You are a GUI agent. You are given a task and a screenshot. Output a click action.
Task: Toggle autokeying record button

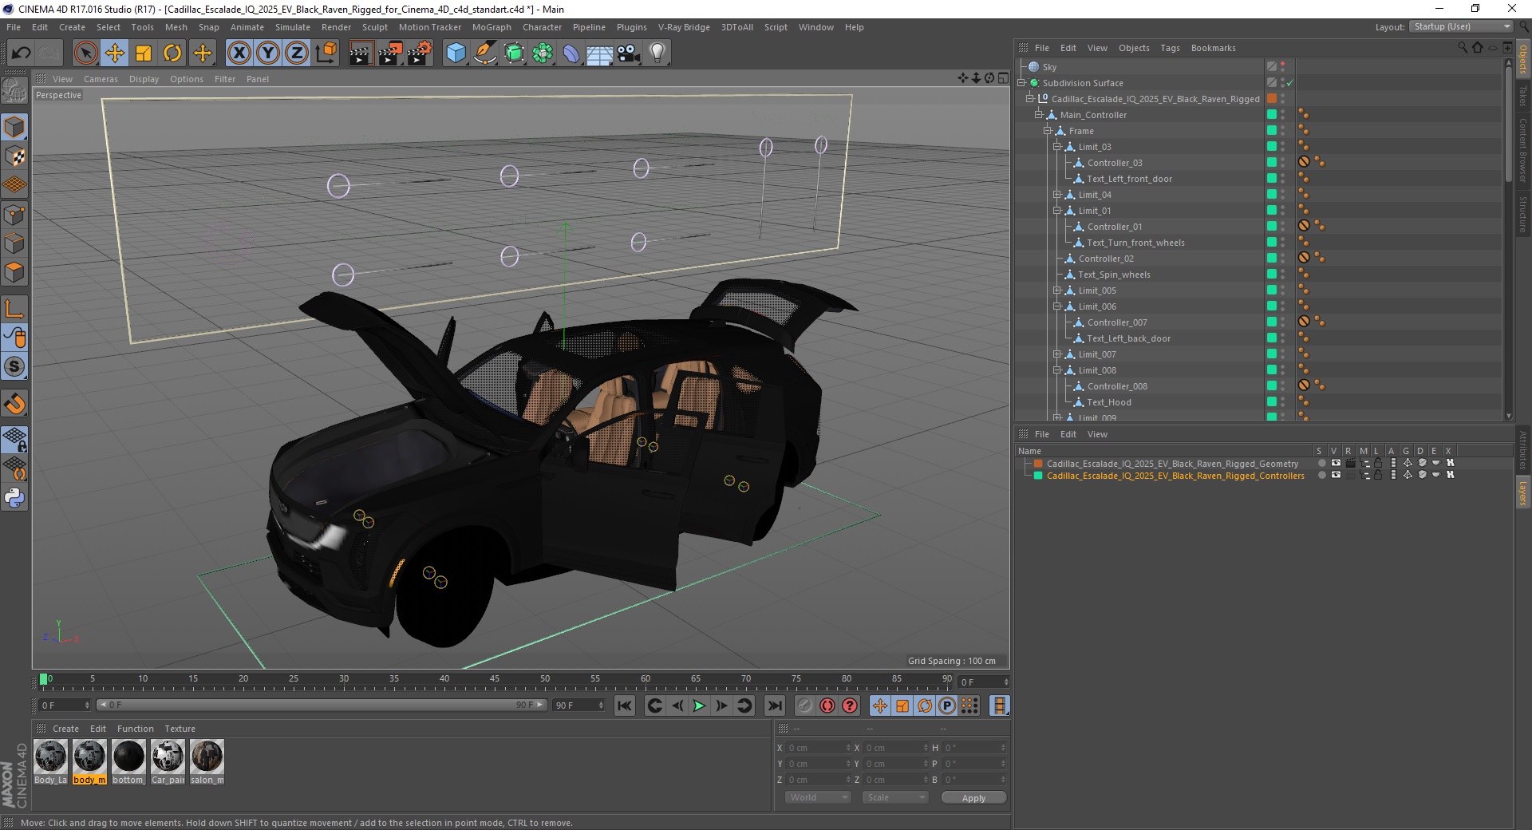click(827, 705)
